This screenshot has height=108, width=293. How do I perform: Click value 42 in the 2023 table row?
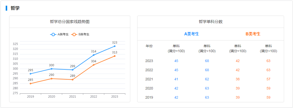click(238, 61)
